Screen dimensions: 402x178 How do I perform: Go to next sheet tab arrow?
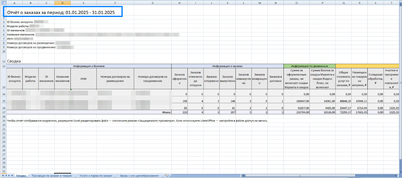8,176
